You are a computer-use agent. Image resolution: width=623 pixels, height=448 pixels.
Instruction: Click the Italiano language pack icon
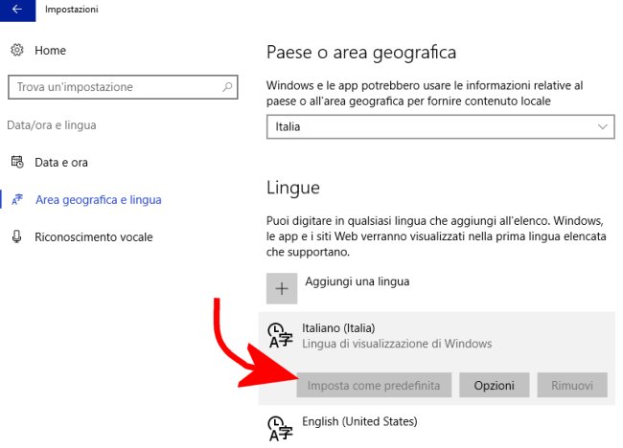pos(280,336)
